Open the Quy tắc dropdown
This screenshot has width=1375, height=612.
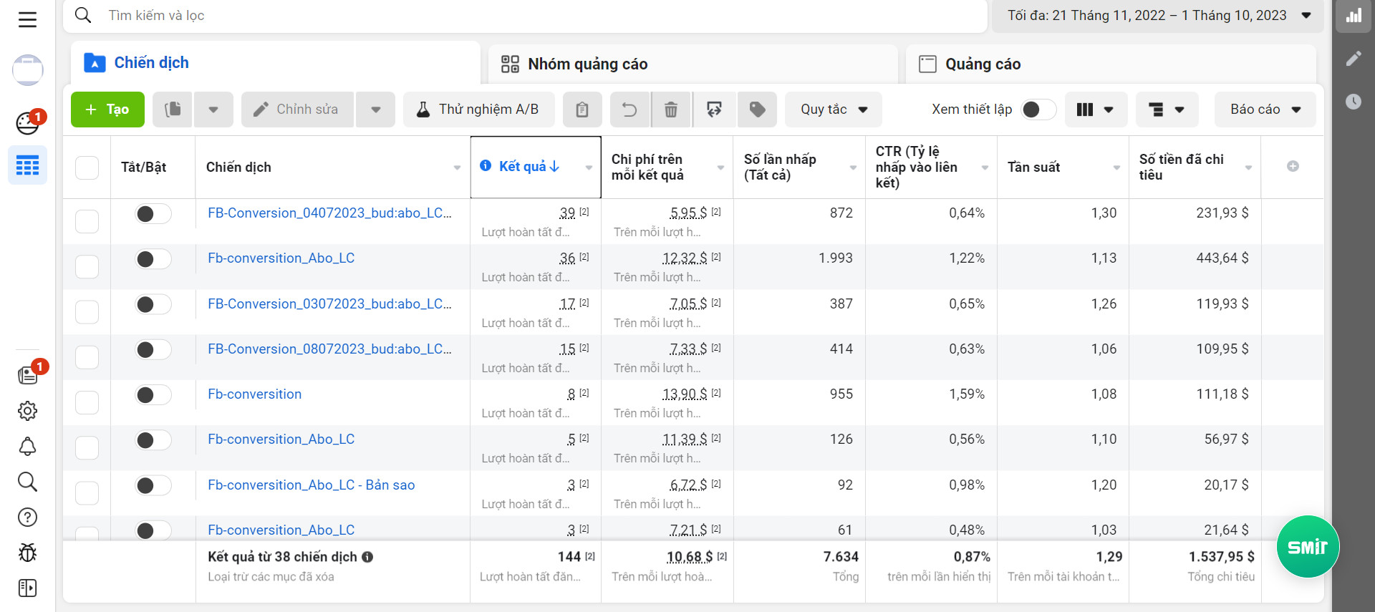tap(834, 110)
